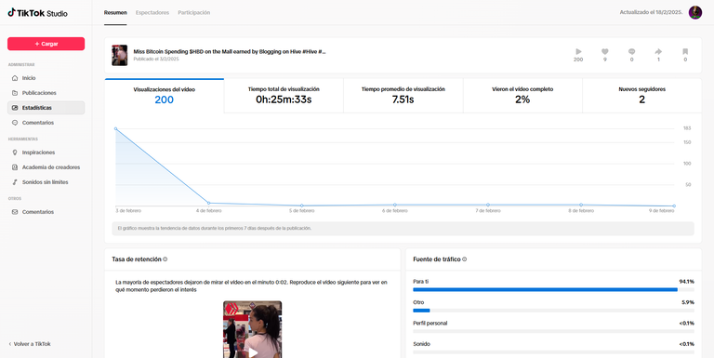Click the 5.9% Otro value
This screenshot has width=714, height=358.
point(688,302)
